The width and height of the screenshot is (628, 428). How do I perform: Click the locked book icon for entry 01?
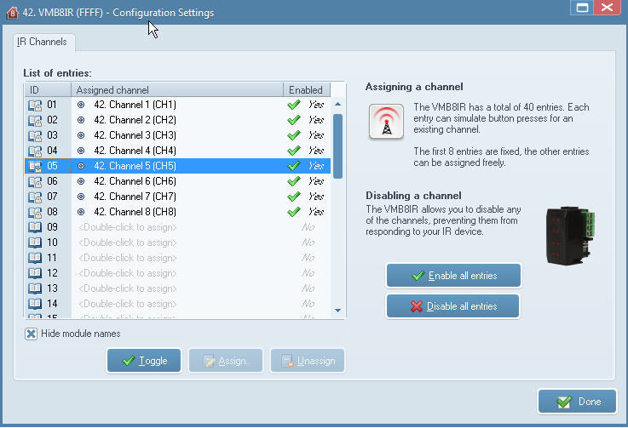pos(35,106)
